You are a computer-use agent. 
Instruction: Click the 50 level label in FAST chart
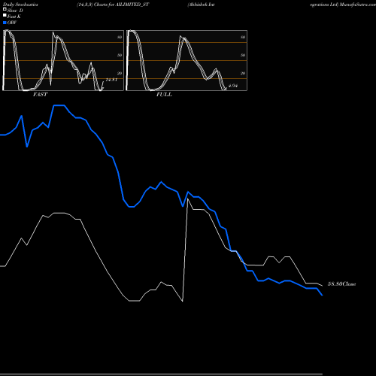click(x=120, y=55)
